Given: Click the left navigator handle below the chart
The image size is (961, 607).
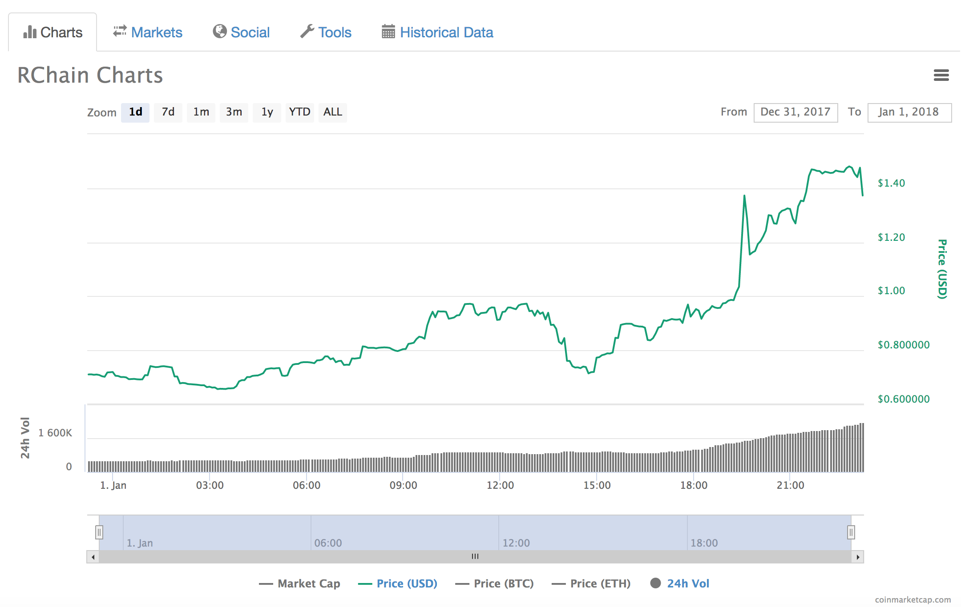Looking at the screenshot, I should pos(99,532).
